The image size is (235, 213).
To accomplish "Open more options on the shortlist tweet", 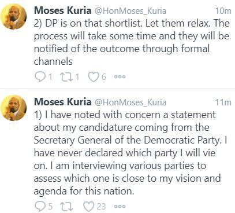I will 120,77.
